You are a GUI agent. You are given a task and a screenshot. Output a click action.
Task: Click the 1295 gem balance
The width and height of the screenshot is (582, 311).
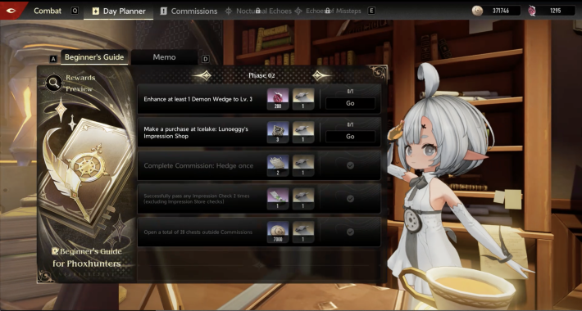(555, 11)
